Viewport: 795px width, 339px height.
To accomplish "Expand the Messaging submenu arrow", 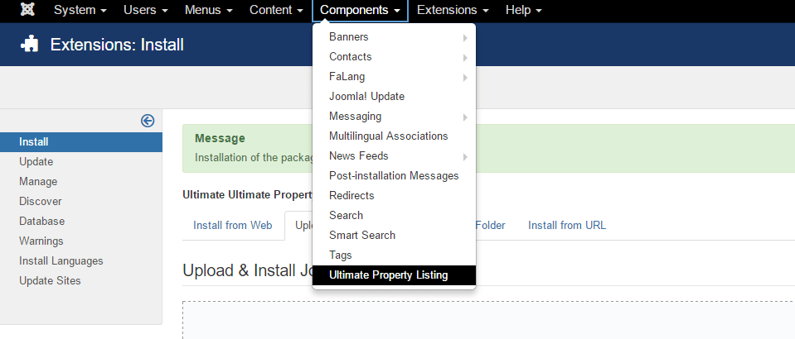I will coord(465,117).
